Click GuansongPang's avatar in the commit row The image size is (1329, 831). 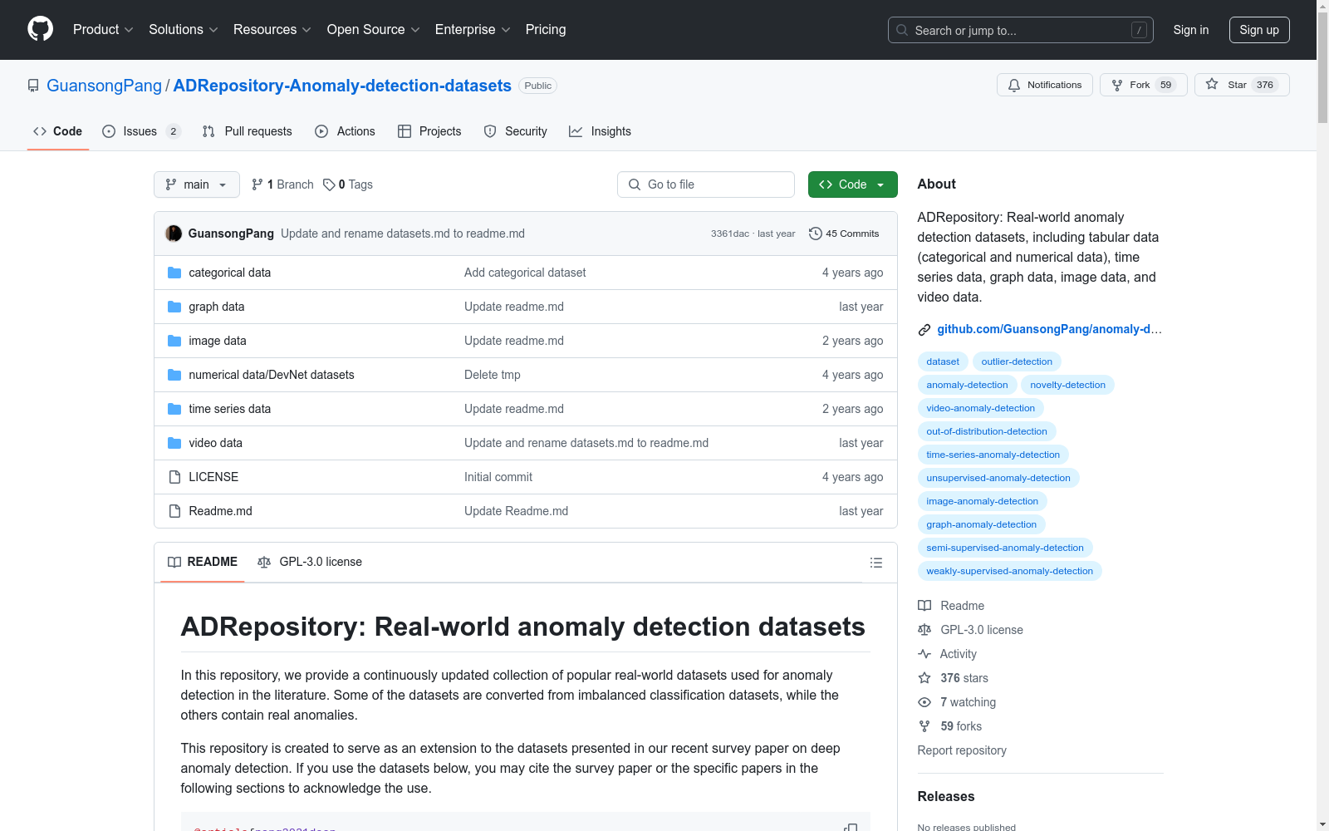click(174, 234)
